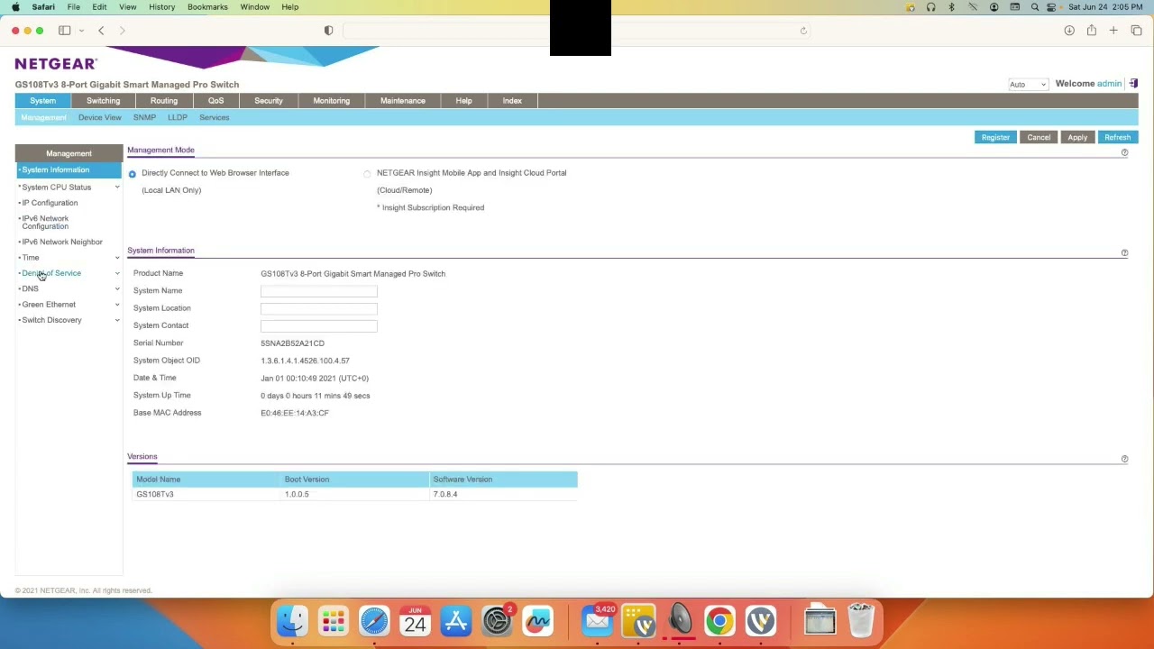This screenshot has height=649, width=1154.
Task: Click the admin user link
Action: (x=1109, y=84)
